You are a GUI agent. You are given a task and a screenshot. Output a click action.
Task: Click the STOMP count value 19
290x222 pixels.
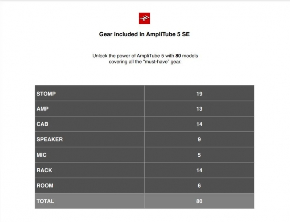pyautogui.click(x=199, y=94)
